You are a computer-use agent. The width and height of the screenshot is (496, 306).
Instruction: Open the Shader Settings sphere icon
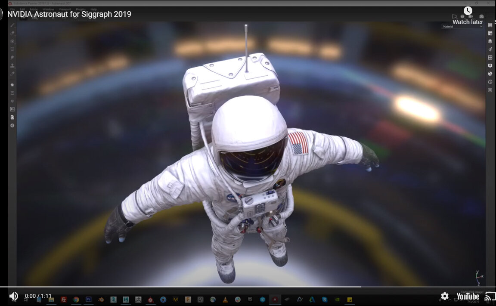490,74
